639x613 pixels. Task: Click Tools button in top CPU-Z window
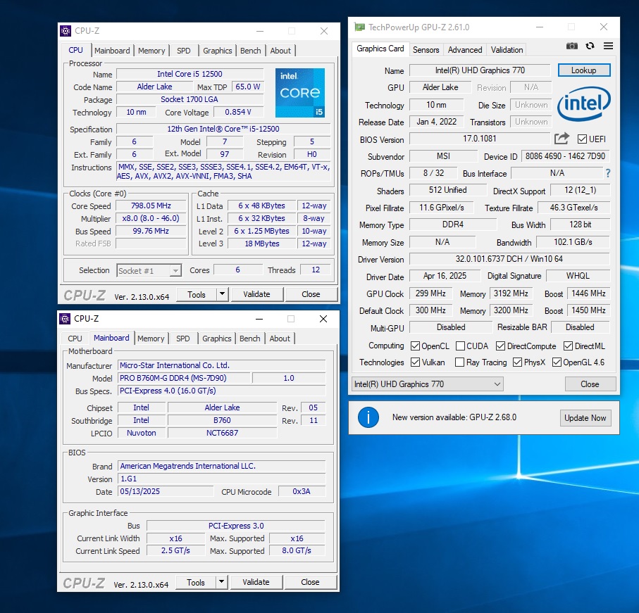(x=196, y=294)
